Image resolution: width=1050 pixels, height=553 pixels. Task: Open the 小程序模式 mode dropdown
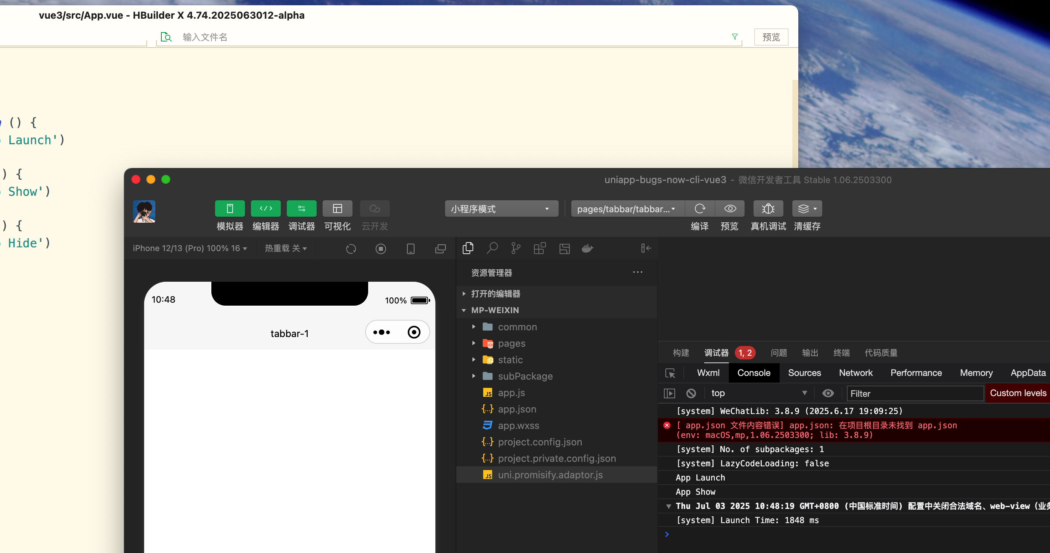point(501,209)
